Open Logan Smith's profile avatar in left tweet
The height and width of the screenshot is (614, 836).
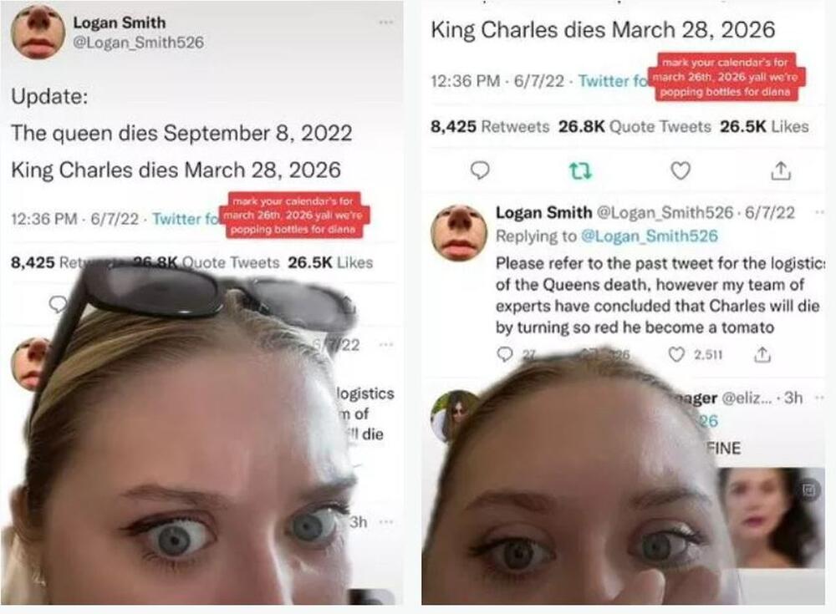point(38,32)
